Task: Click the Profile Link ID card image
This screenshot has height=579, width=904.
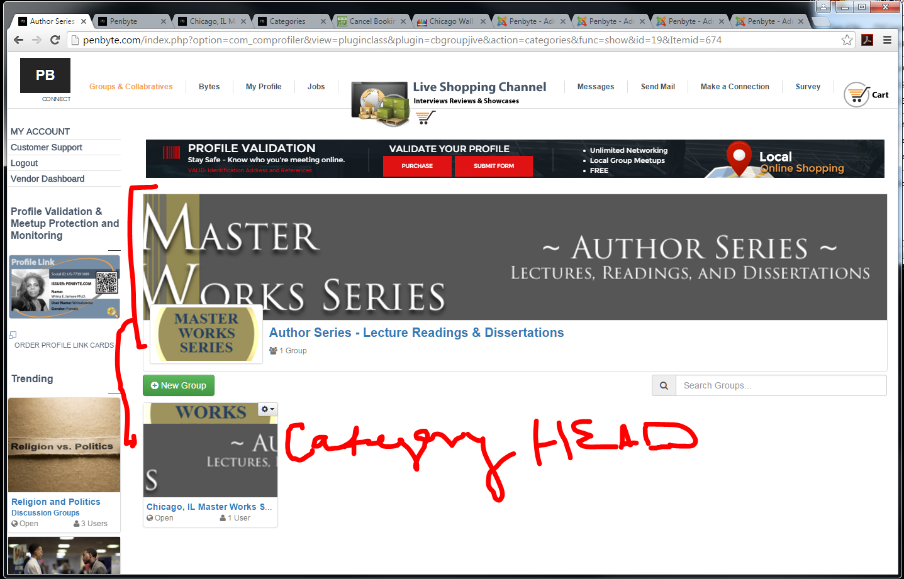Action: pyautogui.click(x=64, y=287)
